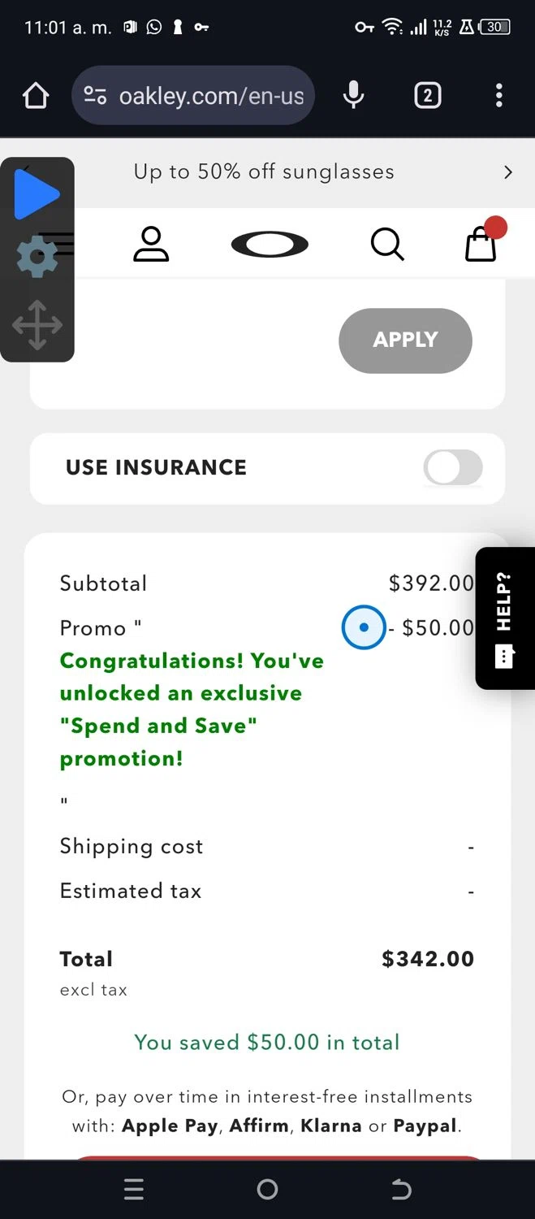This screenshot has width=535, height=1219.
Task: Select the blue radio circle by promo
Action: (x=364, y=627)
